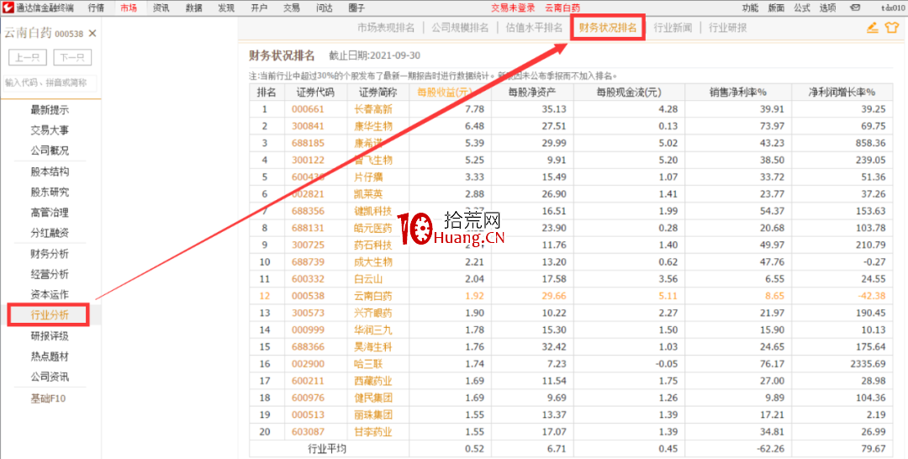Switch to 行业研报 tab
Viewport: 908px width, 459px height.
coord(728,28)
